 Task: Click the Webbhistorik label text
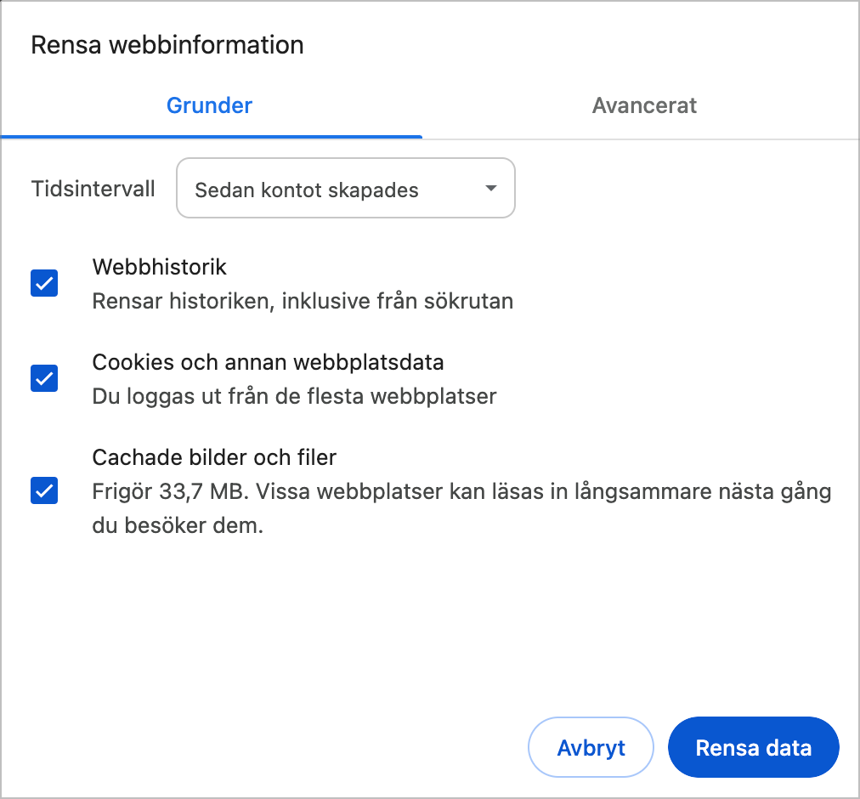coord(158,267)
